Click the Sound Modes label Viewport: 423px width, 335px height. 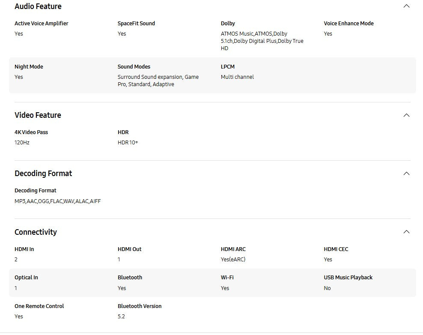(x=134, y=67)
